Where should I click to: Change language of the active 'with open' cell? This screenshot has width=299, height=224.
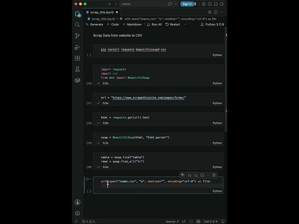217,191
